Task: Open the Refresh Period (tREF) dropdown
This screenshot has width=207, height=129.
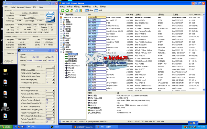Action: 53,119
